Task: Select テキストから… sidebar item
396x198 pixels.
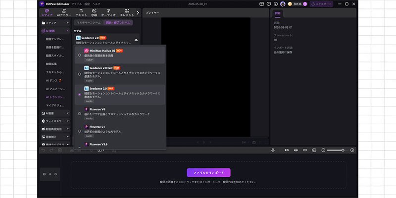Action: click(x=55, y=72)
